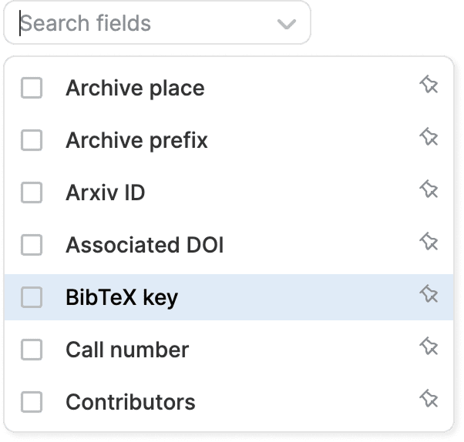
Task: Enable the Archive prefix checkbox
Action: click(x=32, y=141)
